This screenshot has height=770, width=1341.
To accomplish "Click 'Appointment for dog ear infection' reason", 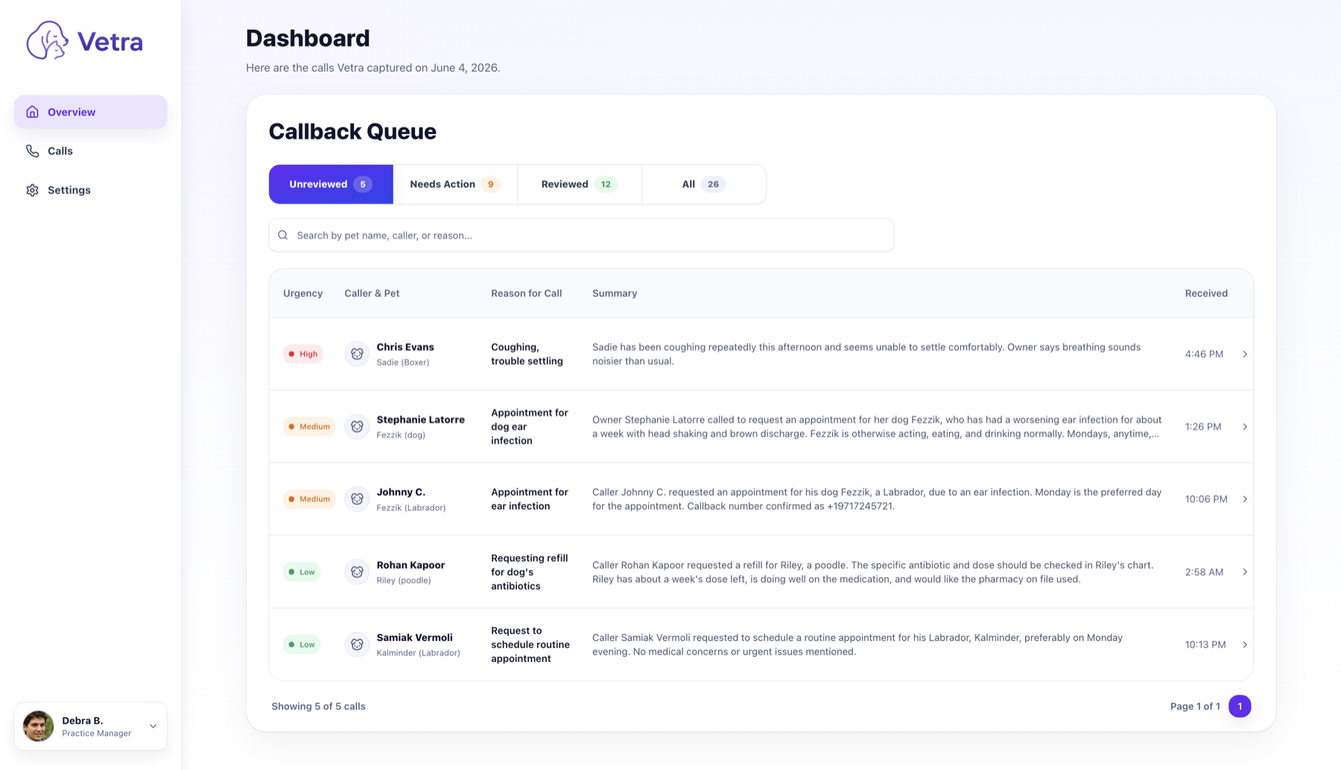I will click(x=529, y=426).
